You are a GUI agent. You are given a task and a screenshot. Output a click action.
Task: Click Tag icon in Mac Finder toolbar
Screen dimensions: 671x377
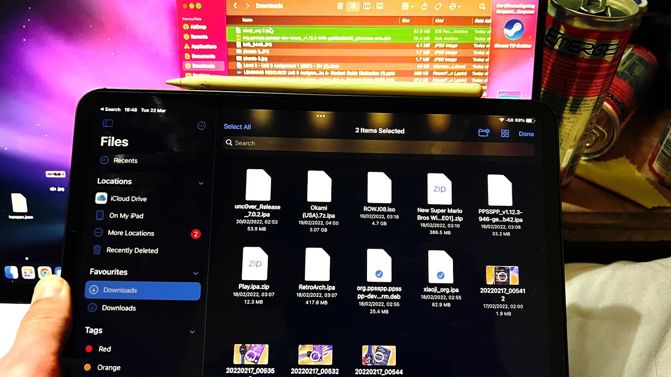438,6
